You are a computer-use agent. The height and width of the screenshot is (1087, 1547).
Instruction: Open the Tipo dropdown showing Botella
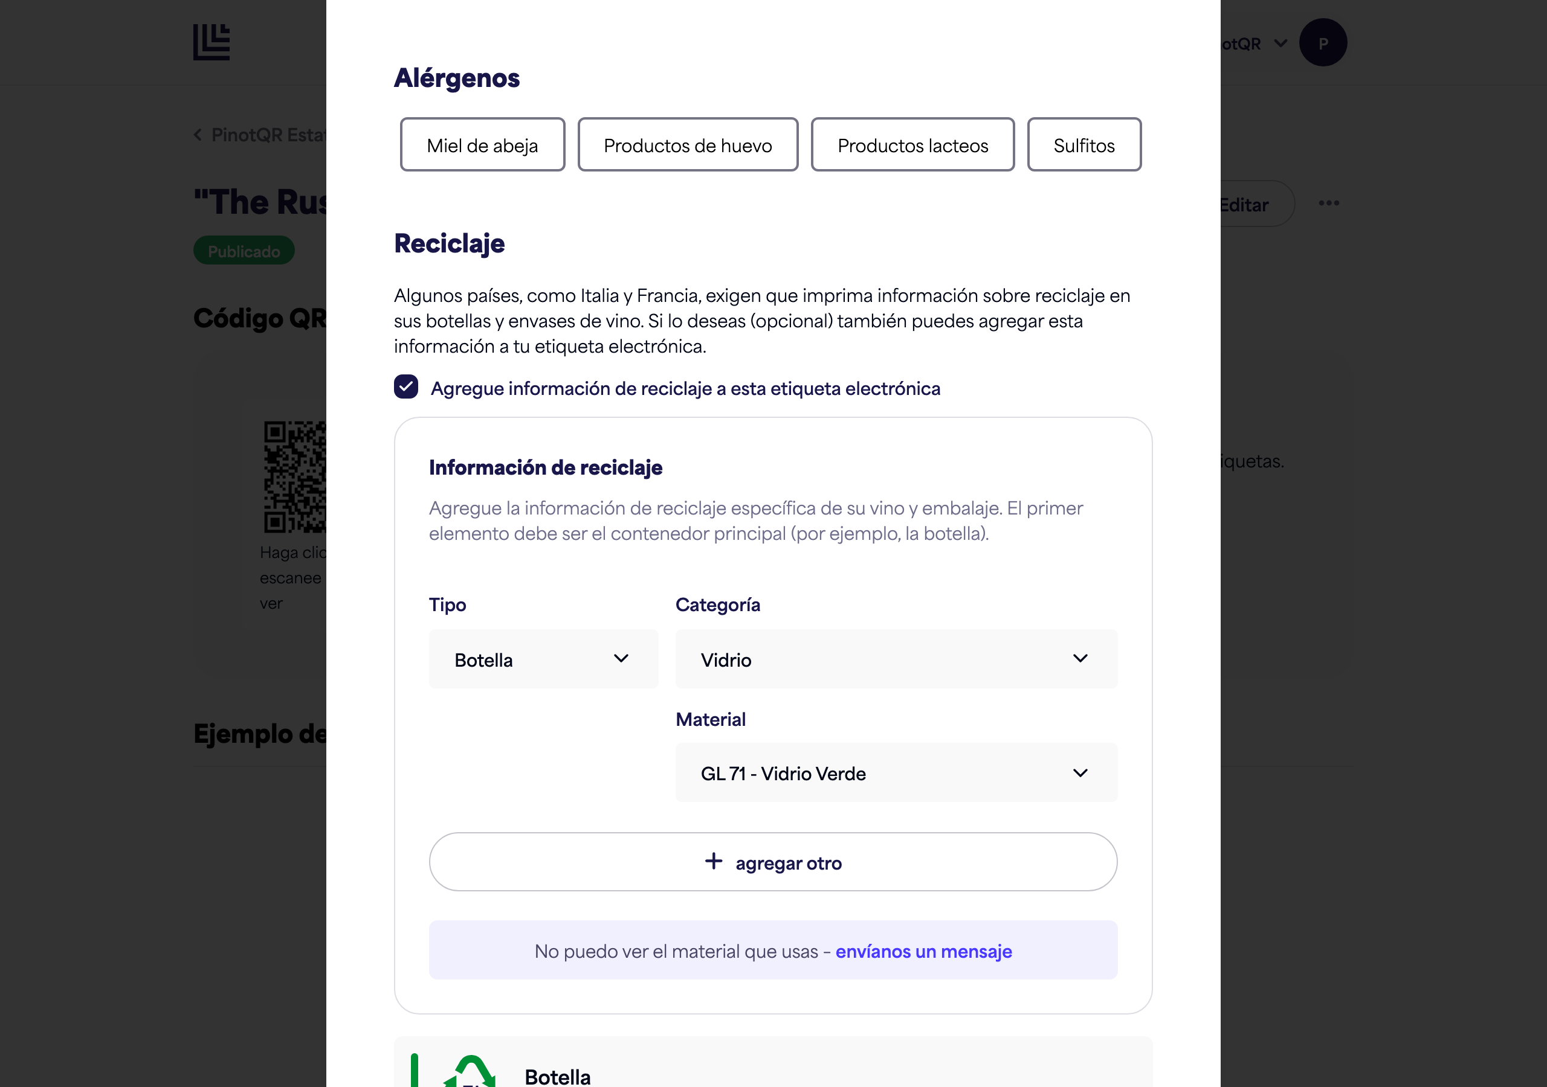[x=543, y=659]
